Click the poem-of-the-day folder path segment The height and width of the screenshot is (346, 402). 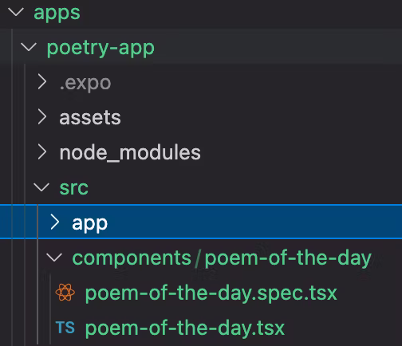coord(288,258)
